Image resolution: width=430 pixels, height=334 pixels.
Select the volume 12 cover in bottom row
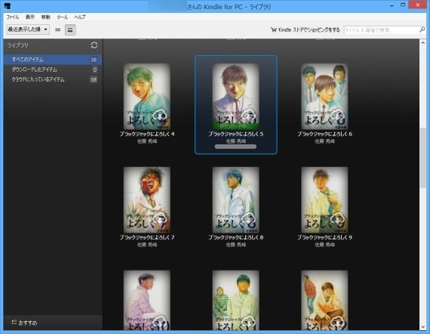(x=324, y=300)
